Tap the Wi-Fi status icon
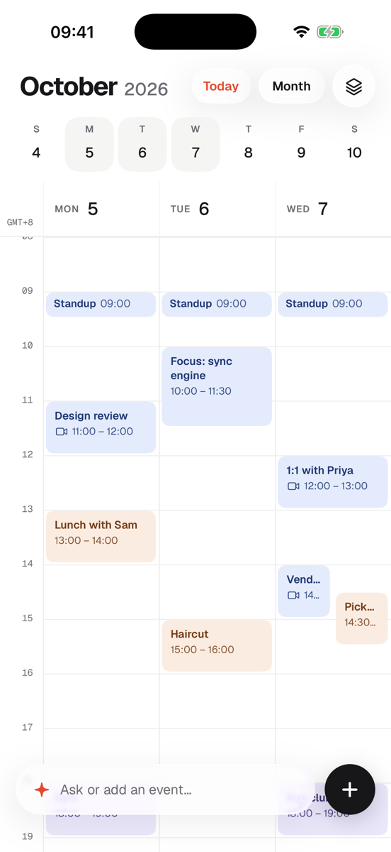 coord(301,32)
